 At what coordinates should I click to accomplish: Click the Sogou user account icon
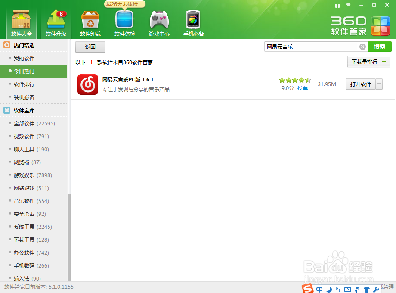coord(359,290)
